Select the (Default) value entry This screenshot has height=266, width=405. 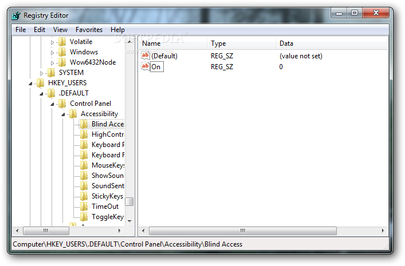[164, 56]
